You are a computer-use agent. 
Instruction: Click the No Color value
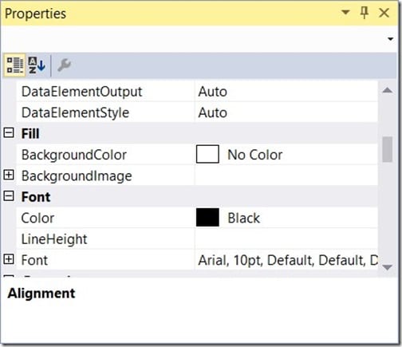(x=254, y=155)
